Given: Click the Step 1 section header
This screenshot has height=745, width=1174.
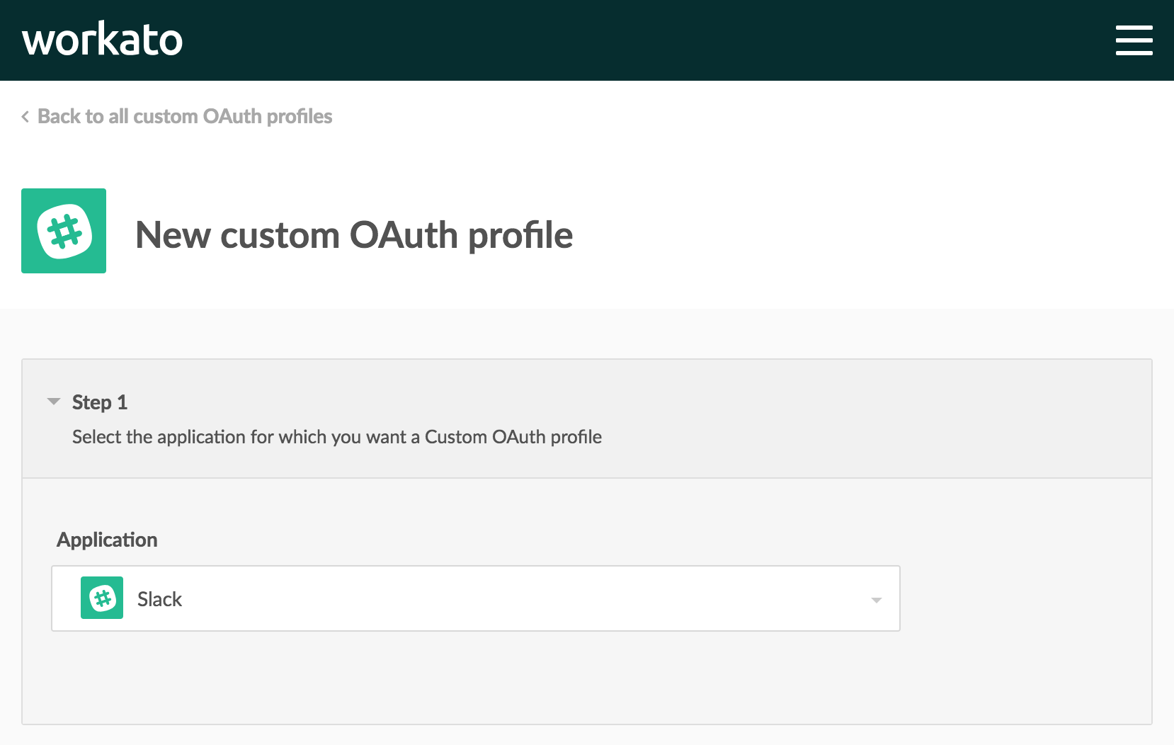Looking at the screenshot, I should click(99, 402).
